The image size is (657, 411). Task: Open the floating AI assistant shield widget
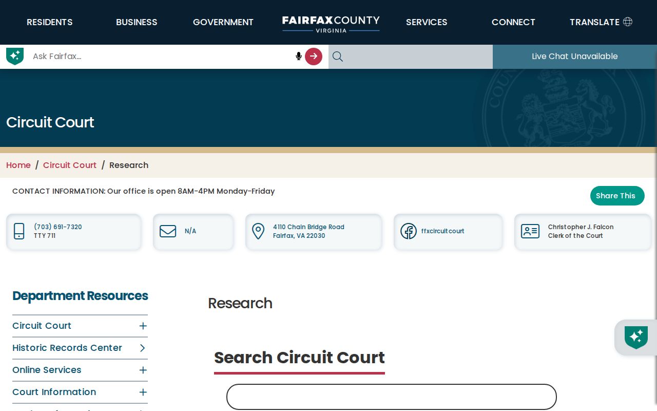point(636,338)
